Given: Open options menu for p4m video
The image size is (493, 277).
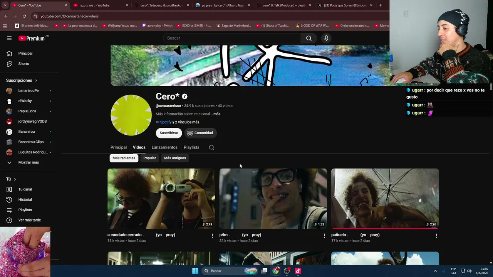Looking at the screenshot, I should tap(324, 236).
